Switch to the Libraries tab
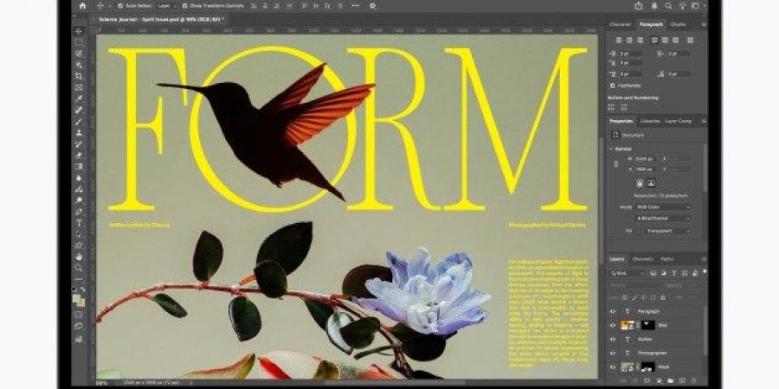The image size is (779, 389). click(x=650, y=121)
